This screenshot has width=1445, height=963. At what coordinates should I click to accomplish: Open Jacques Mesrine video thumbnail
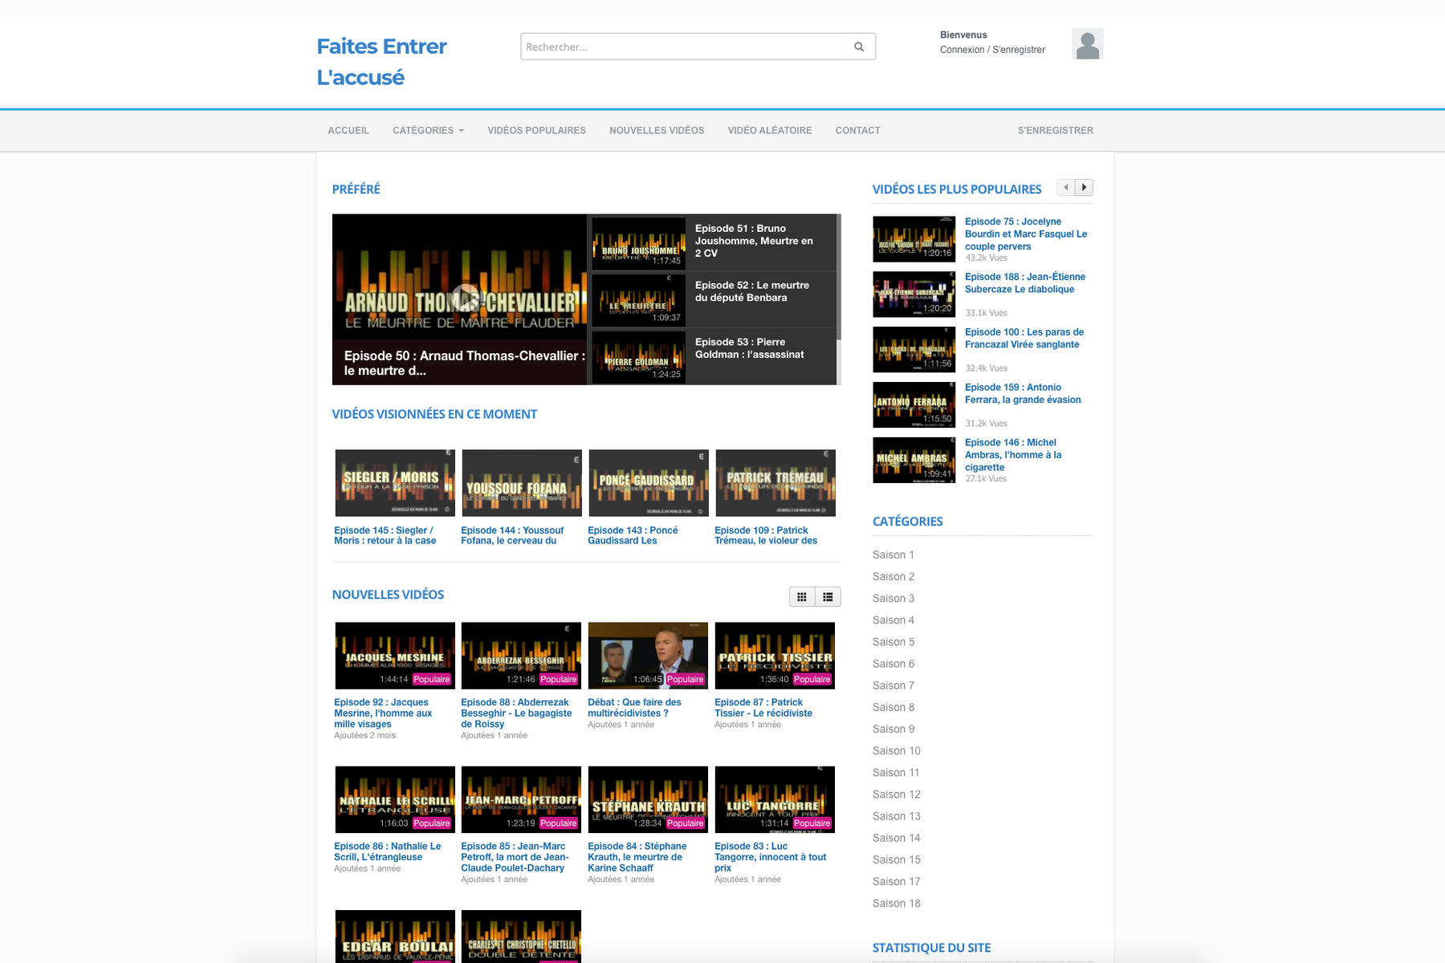pos(395,656)
